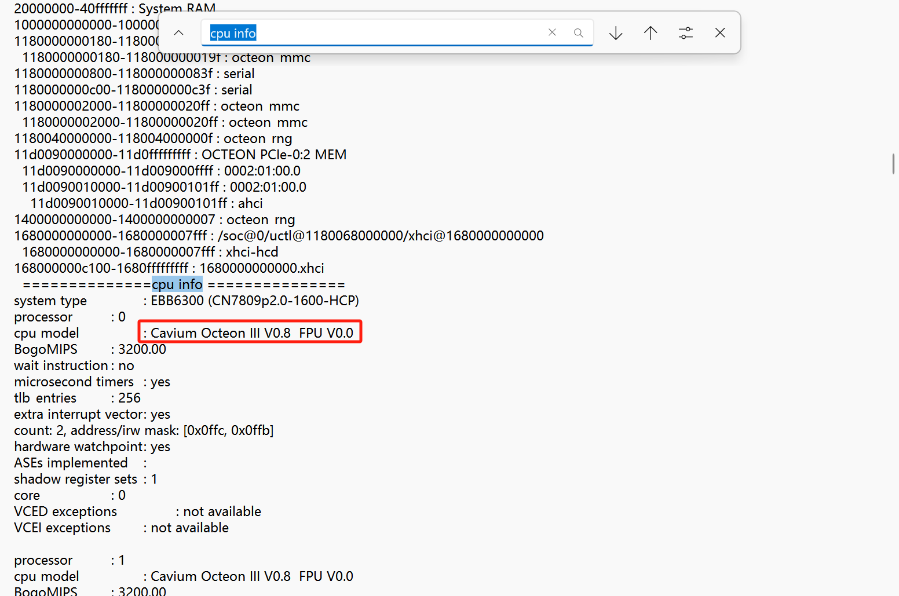Click the "shadow register sets : 1" line

[x=86, y=479]
